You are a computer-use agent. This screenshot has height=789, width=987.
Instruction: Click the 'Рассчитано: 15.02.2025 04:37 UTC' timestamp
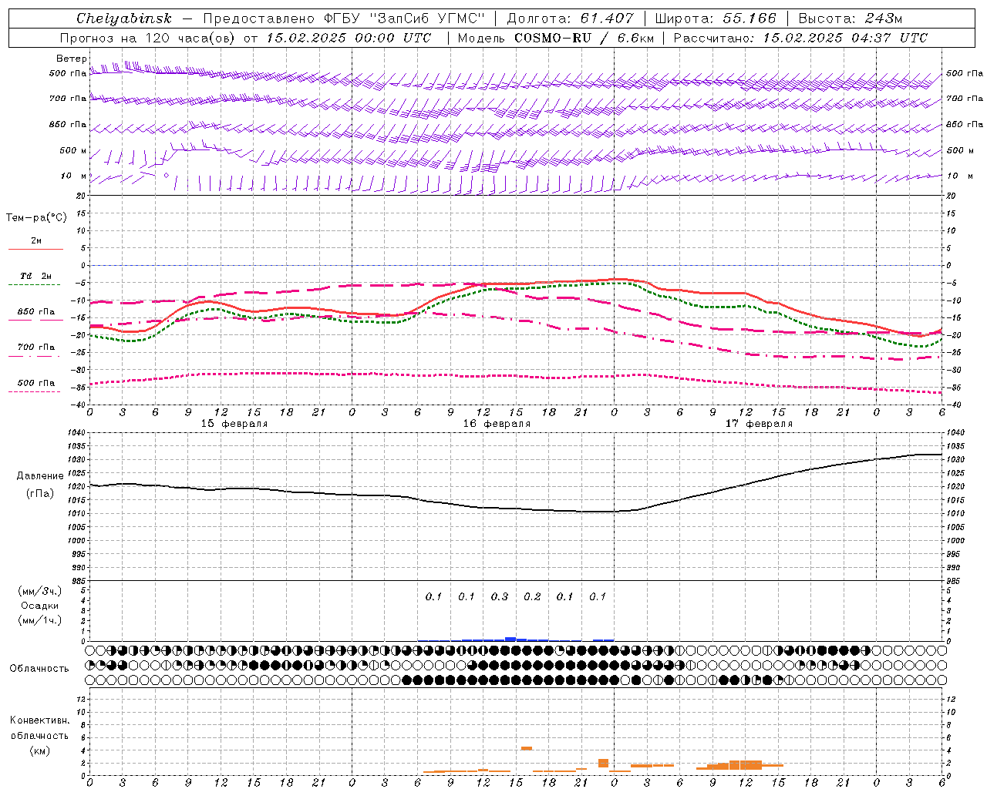pos(800,38)
